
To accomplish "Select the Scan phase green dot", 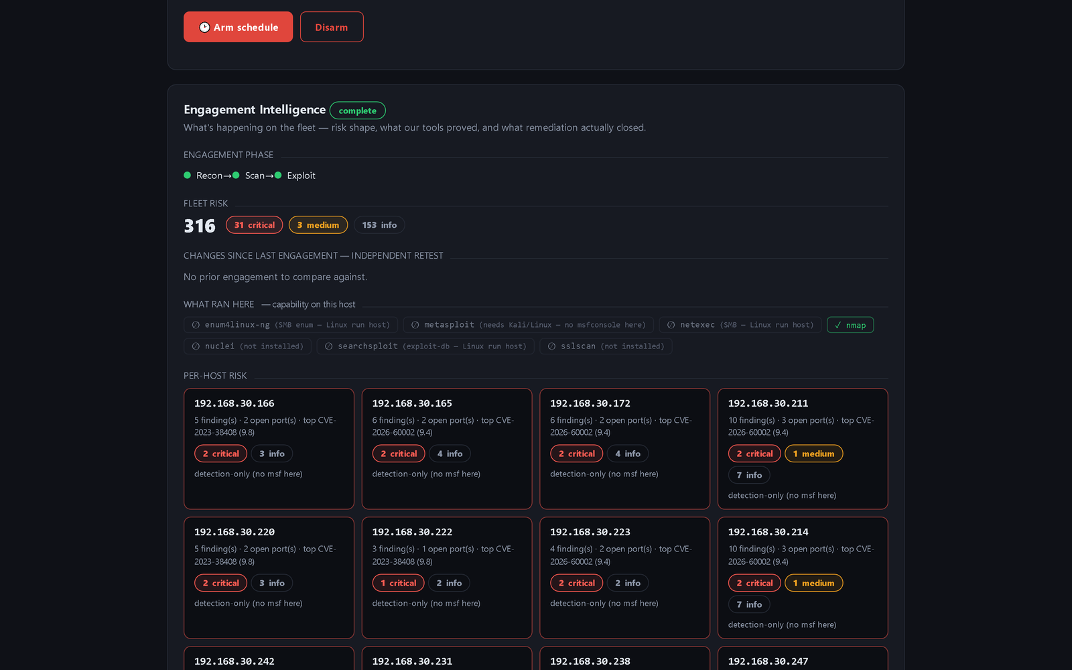I will tap(236, 176).
